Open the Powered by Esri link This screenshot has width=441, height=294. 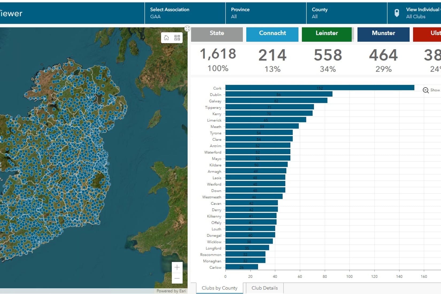click(x=171, y=291)
